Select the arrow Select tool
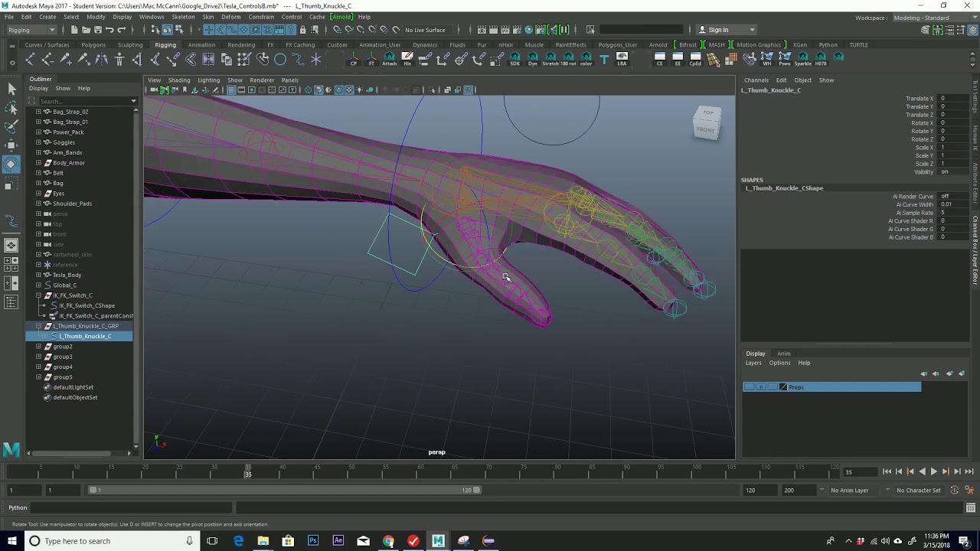 tap(11, 90)
